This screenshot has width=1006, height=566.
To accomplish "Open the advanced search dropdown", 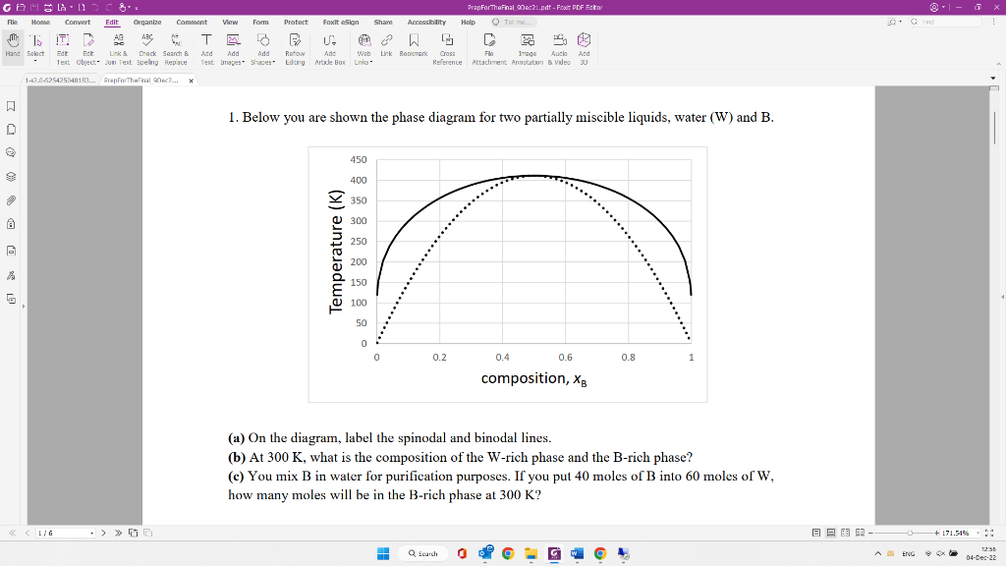I will point(894,22).
